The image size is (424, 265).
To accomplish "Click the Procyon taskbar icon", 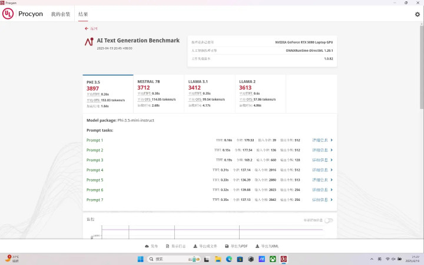I will [x=283, y=259].
